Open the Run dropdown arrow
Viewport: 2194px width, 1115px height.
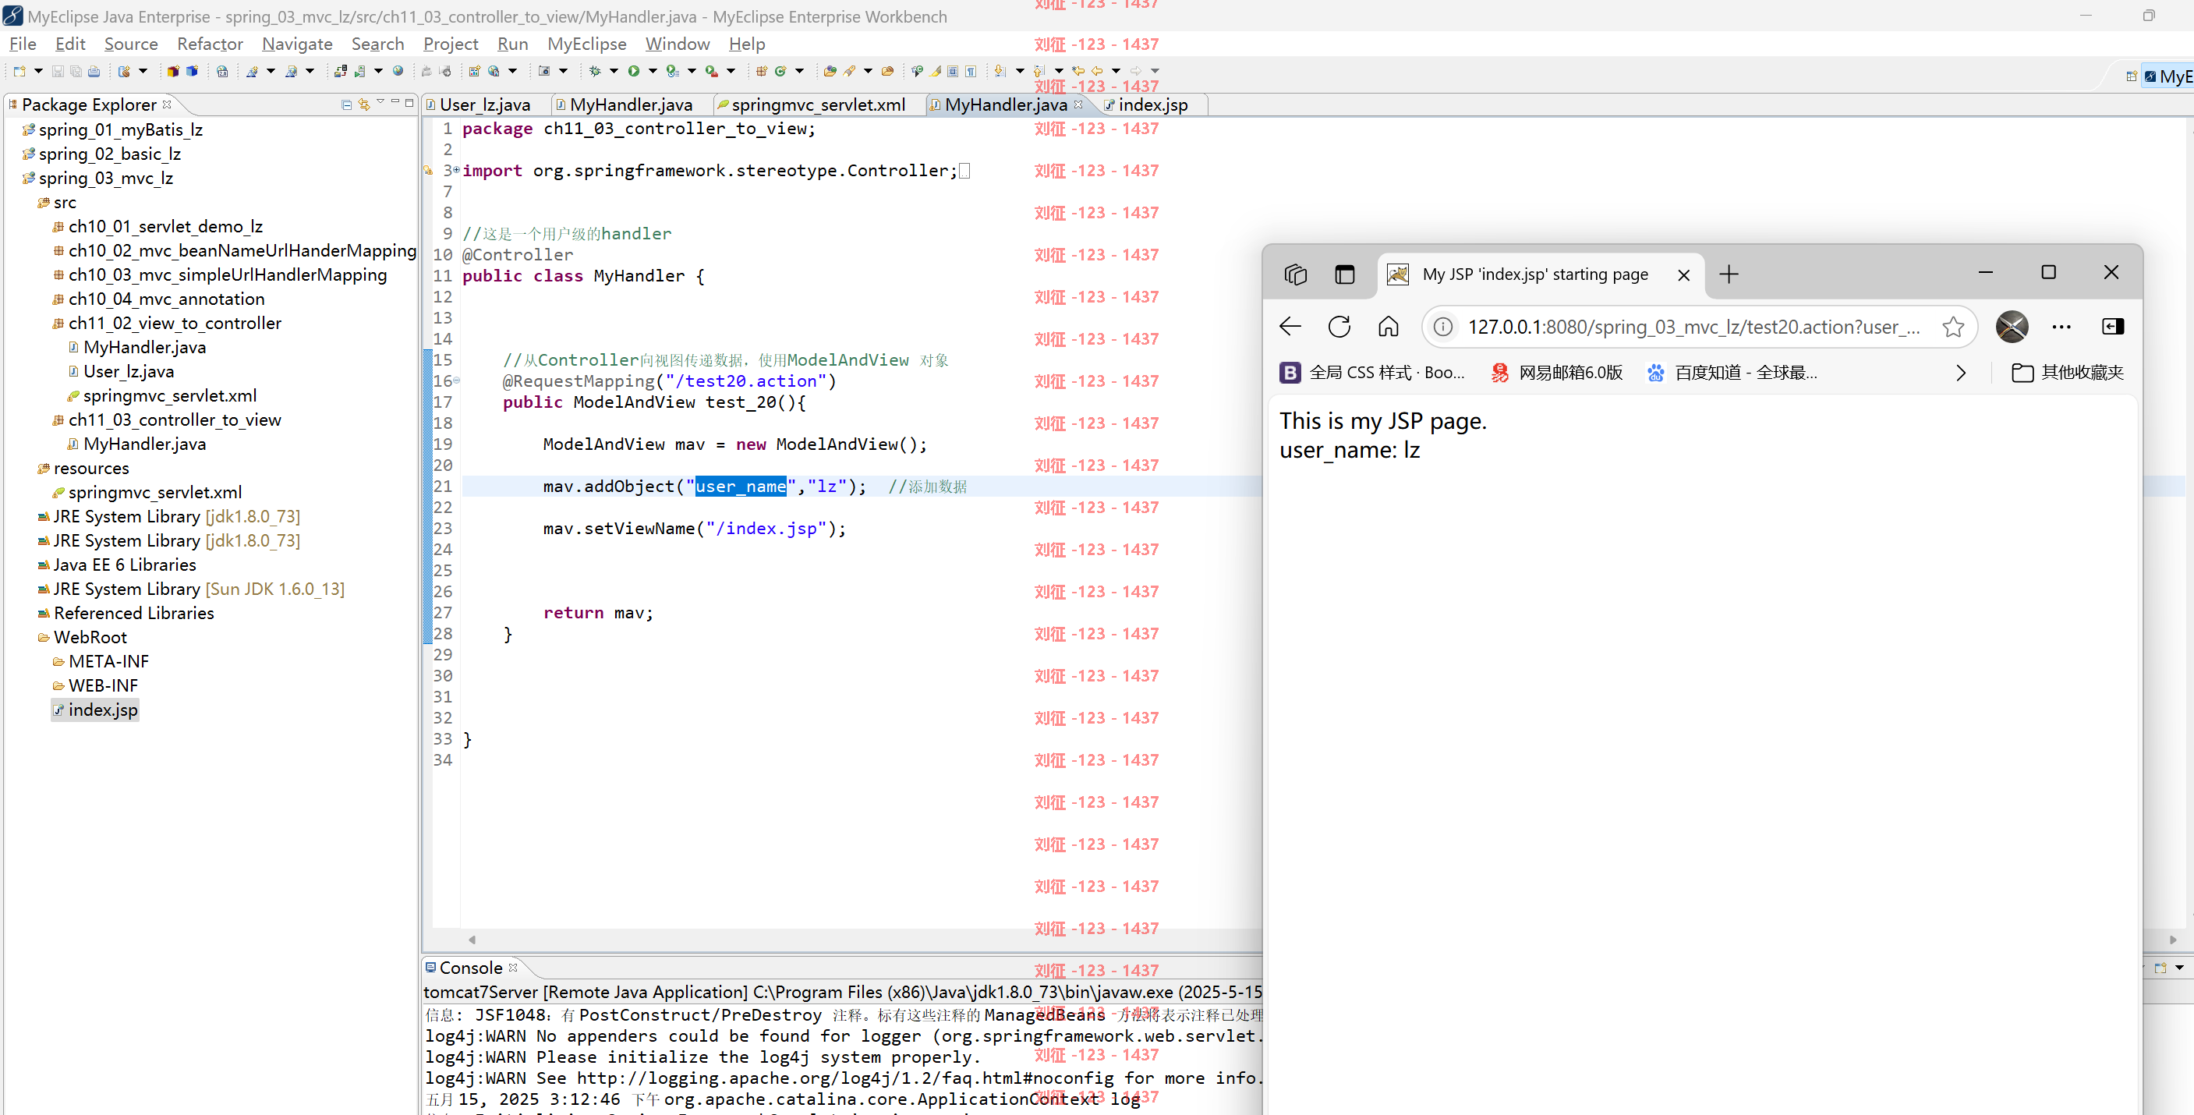653,72
